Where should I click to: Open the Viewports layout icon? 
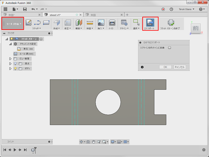pos(125,142)
